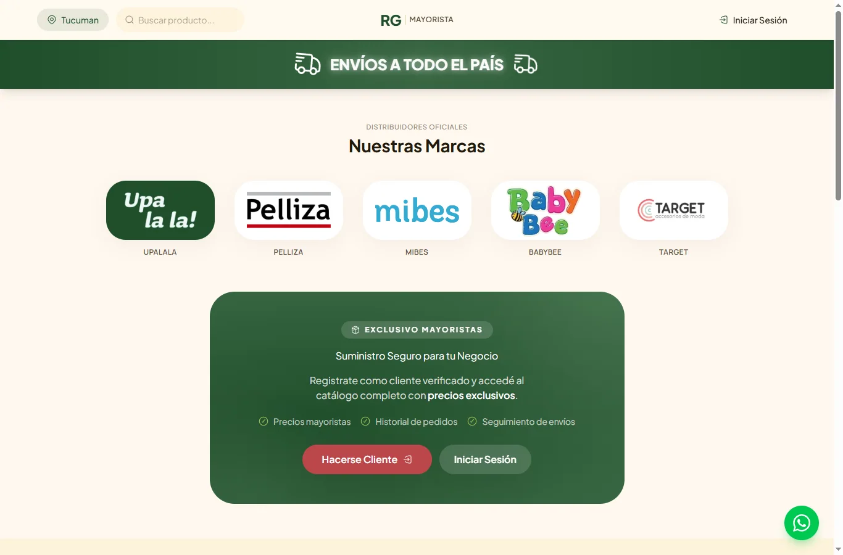Image resolution: width=843 pixels, height=555 pixels.
Task: Go to the RG Mayorista home logo
Action: (x=417, y=20)
